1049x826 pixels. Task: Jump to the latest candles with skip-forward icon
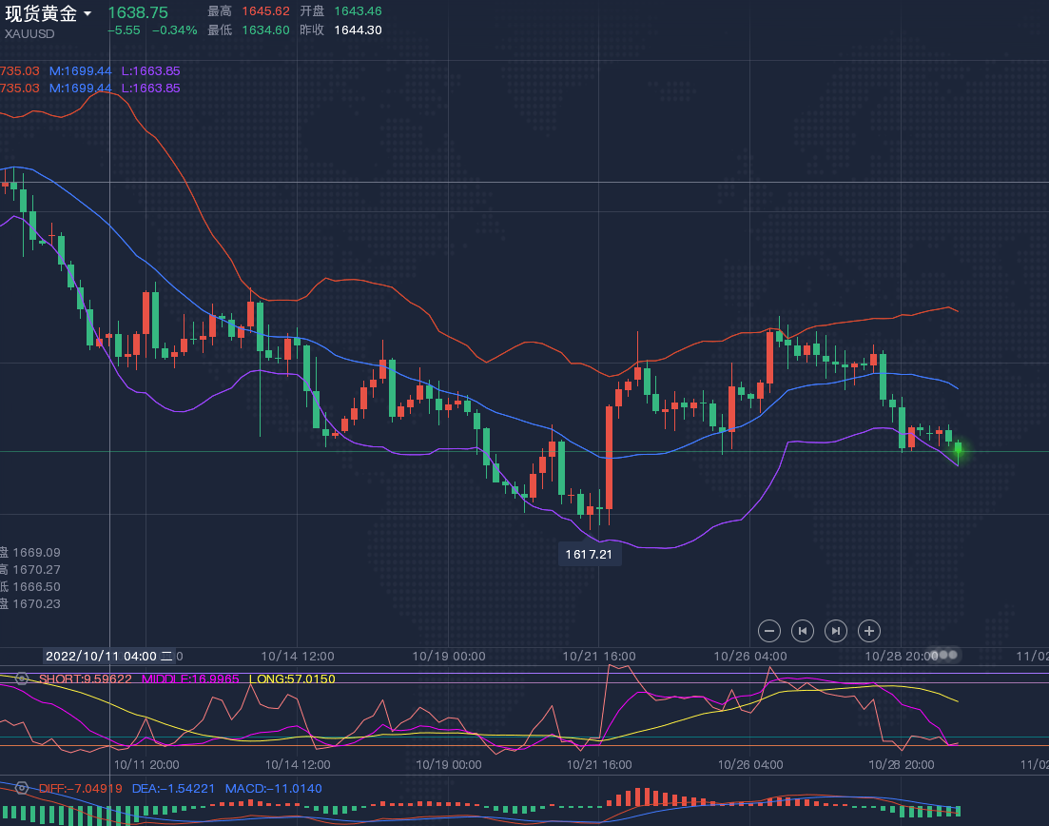click(x=836, y=630)
